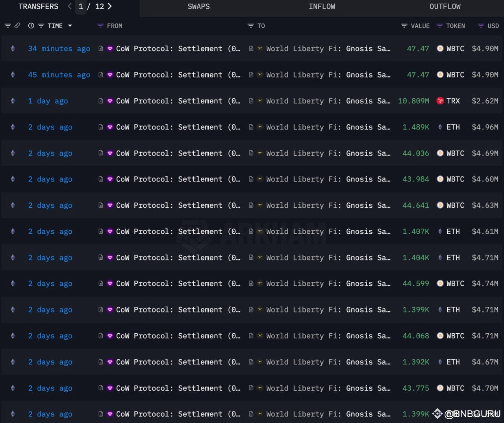Open the VALUE column filter
The width and height of the screenshot is (504, 423).
pos(404,26)
